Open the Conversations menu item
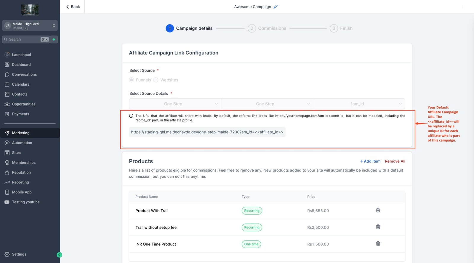 pos(24,75)
